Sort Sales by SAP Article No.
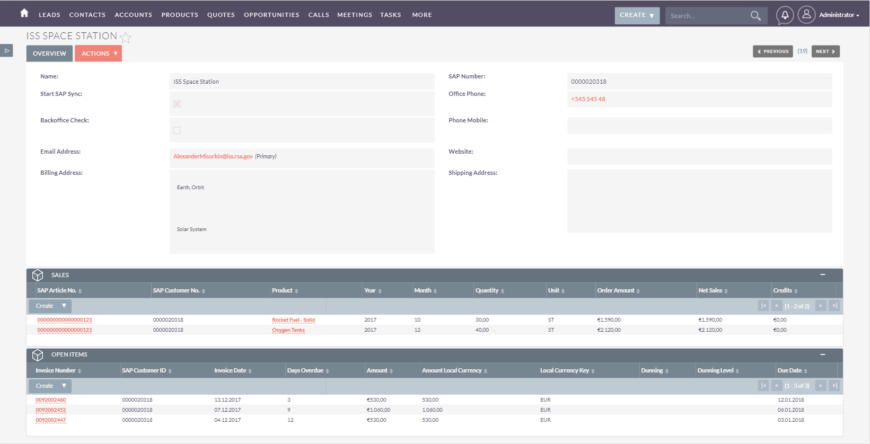Screen dimensions: 870x444 point(59,290)
